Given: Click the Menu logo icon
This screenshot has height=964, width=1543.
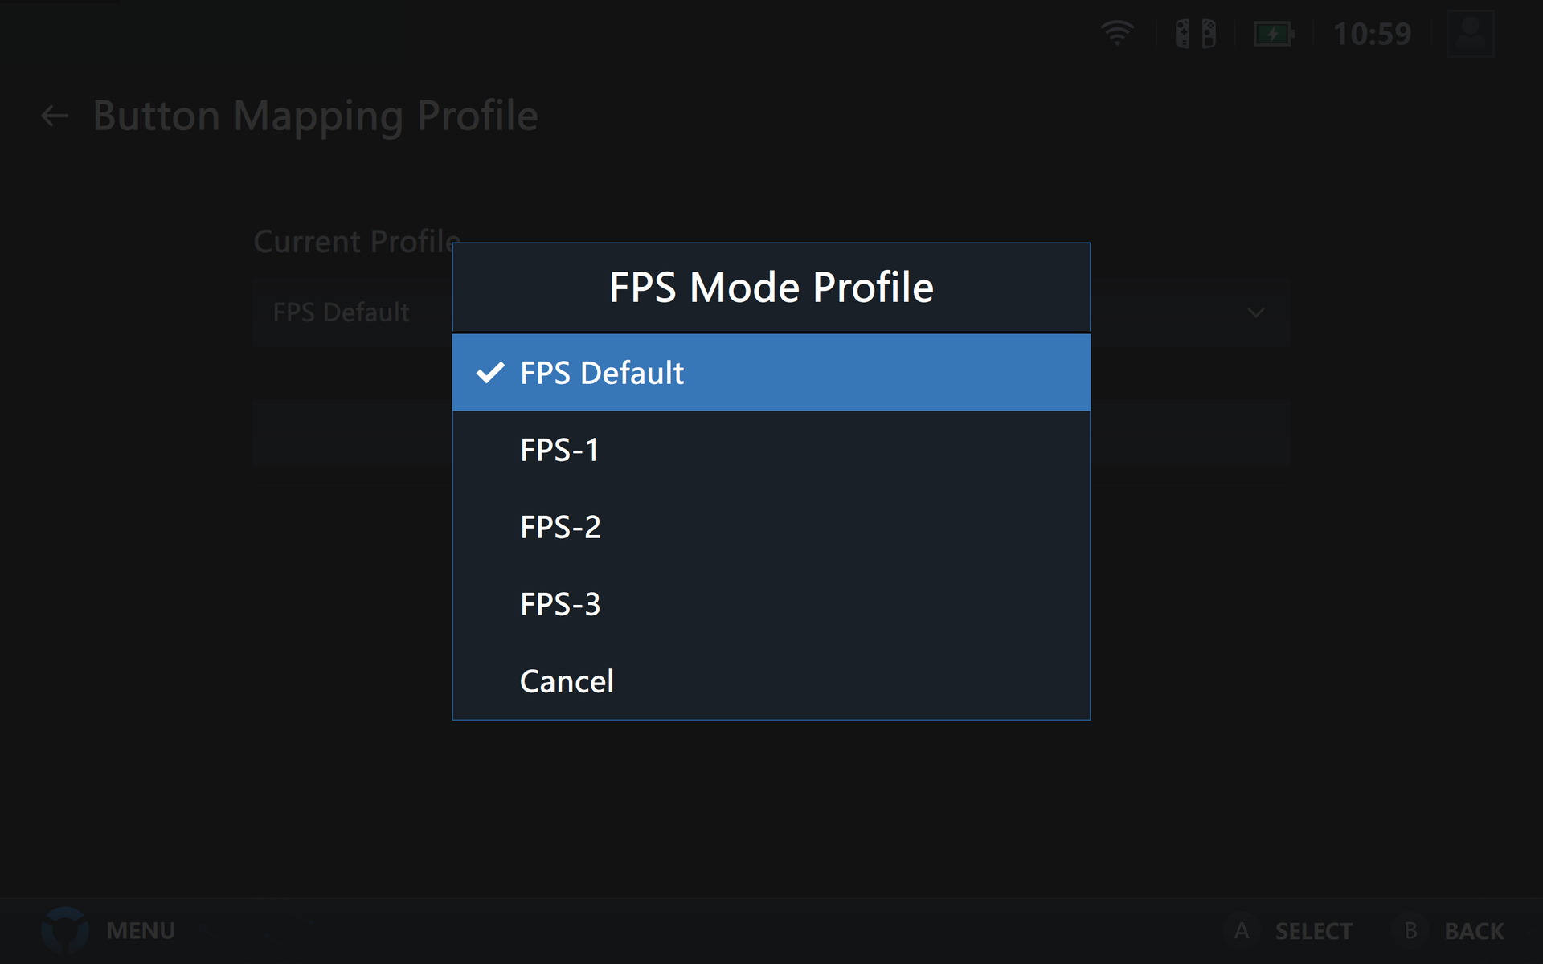Looking at the screenshot, I should pos(64,930).
